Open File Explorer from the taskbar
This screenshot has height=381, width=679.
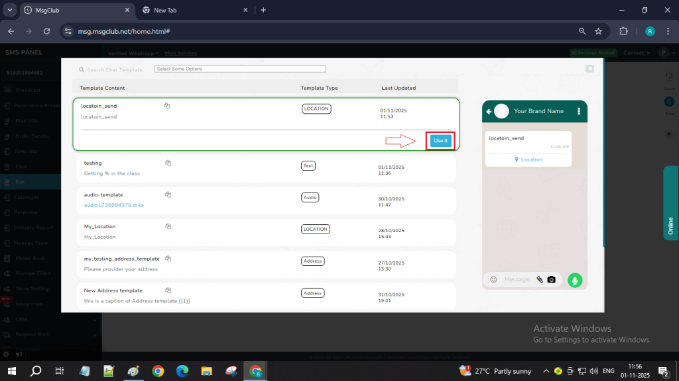point(206,371)
